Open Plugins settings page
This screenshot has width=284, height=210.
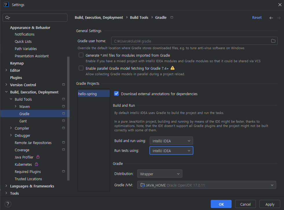click(x=16, y=78)
